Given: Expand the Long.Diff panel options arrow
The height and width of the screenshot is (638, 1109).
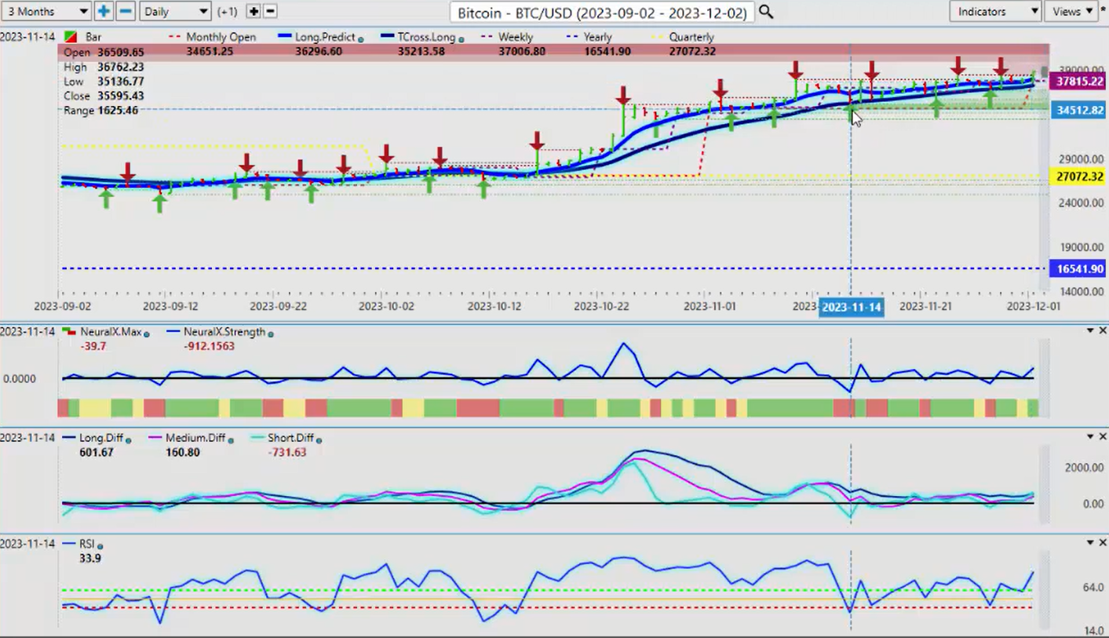Looking at the screenshot, I should point(1089,436).
